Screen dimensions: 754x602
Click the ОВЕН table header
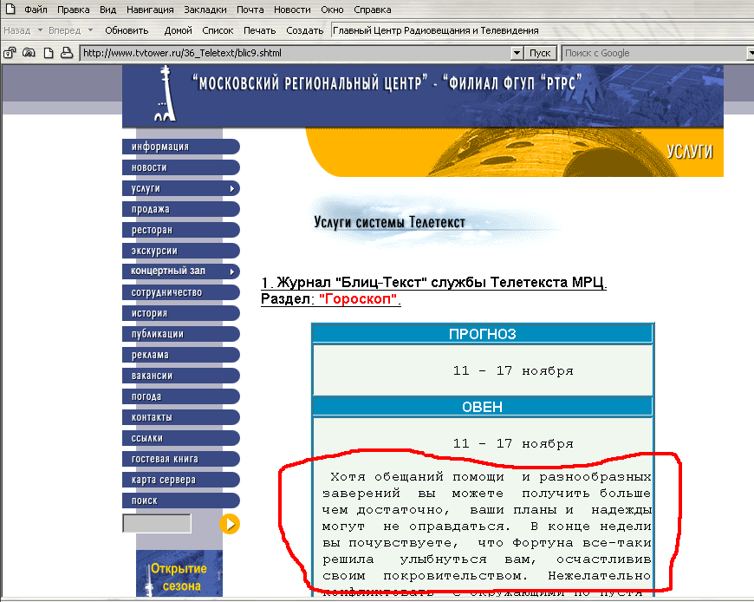[483, 407]
